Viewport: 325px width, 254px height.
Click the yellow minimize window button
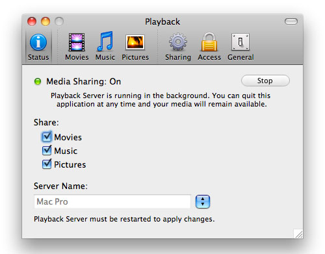[45, 21]
